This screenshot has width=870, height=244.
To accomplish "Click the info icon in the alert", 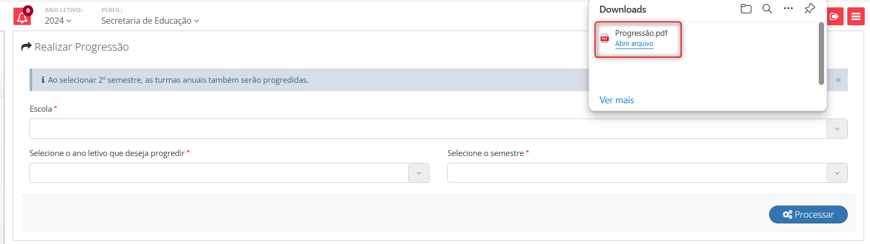I will pos(43,80).
